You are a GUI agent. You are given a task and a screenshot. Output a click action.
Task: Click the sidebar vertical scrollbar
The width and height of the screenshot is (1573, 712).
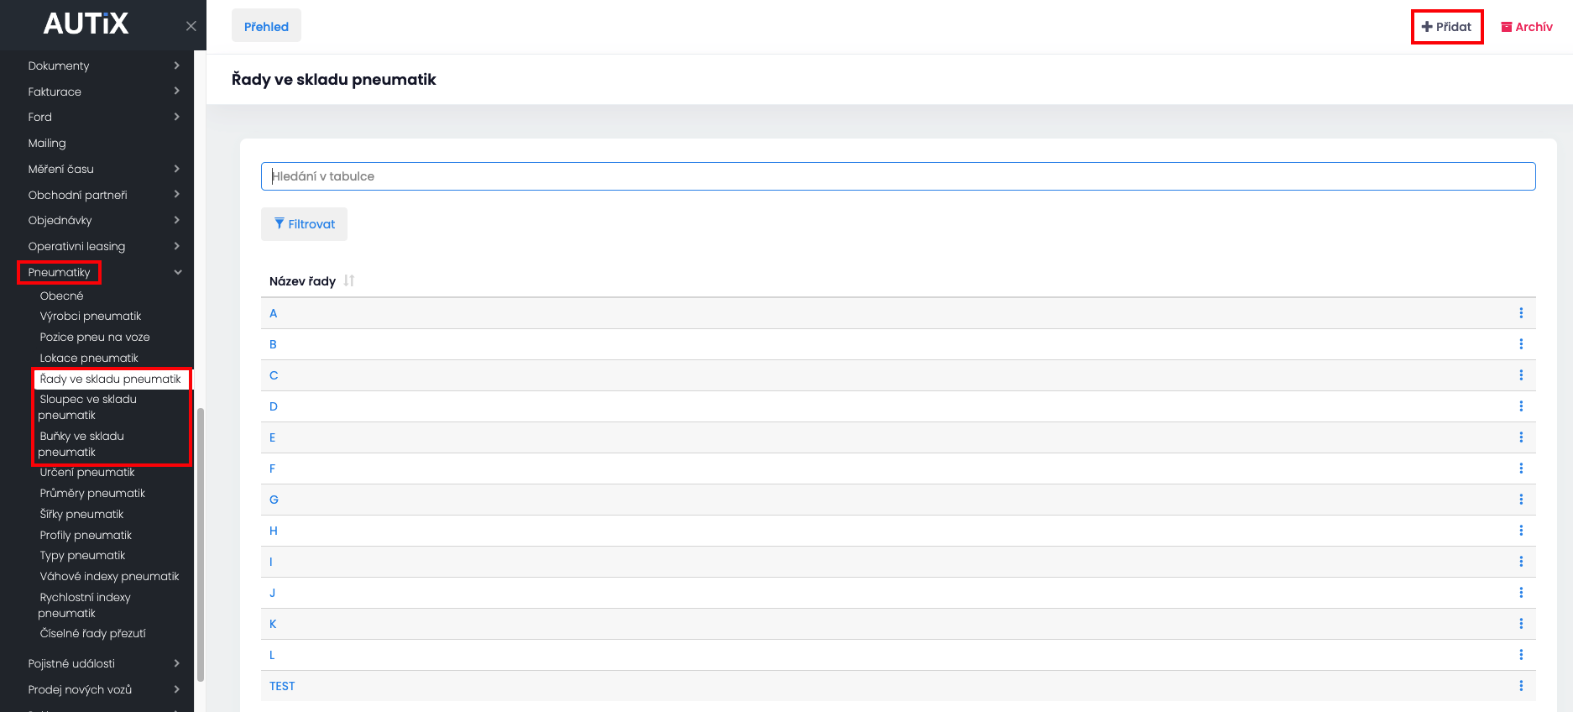click(201, 544)
